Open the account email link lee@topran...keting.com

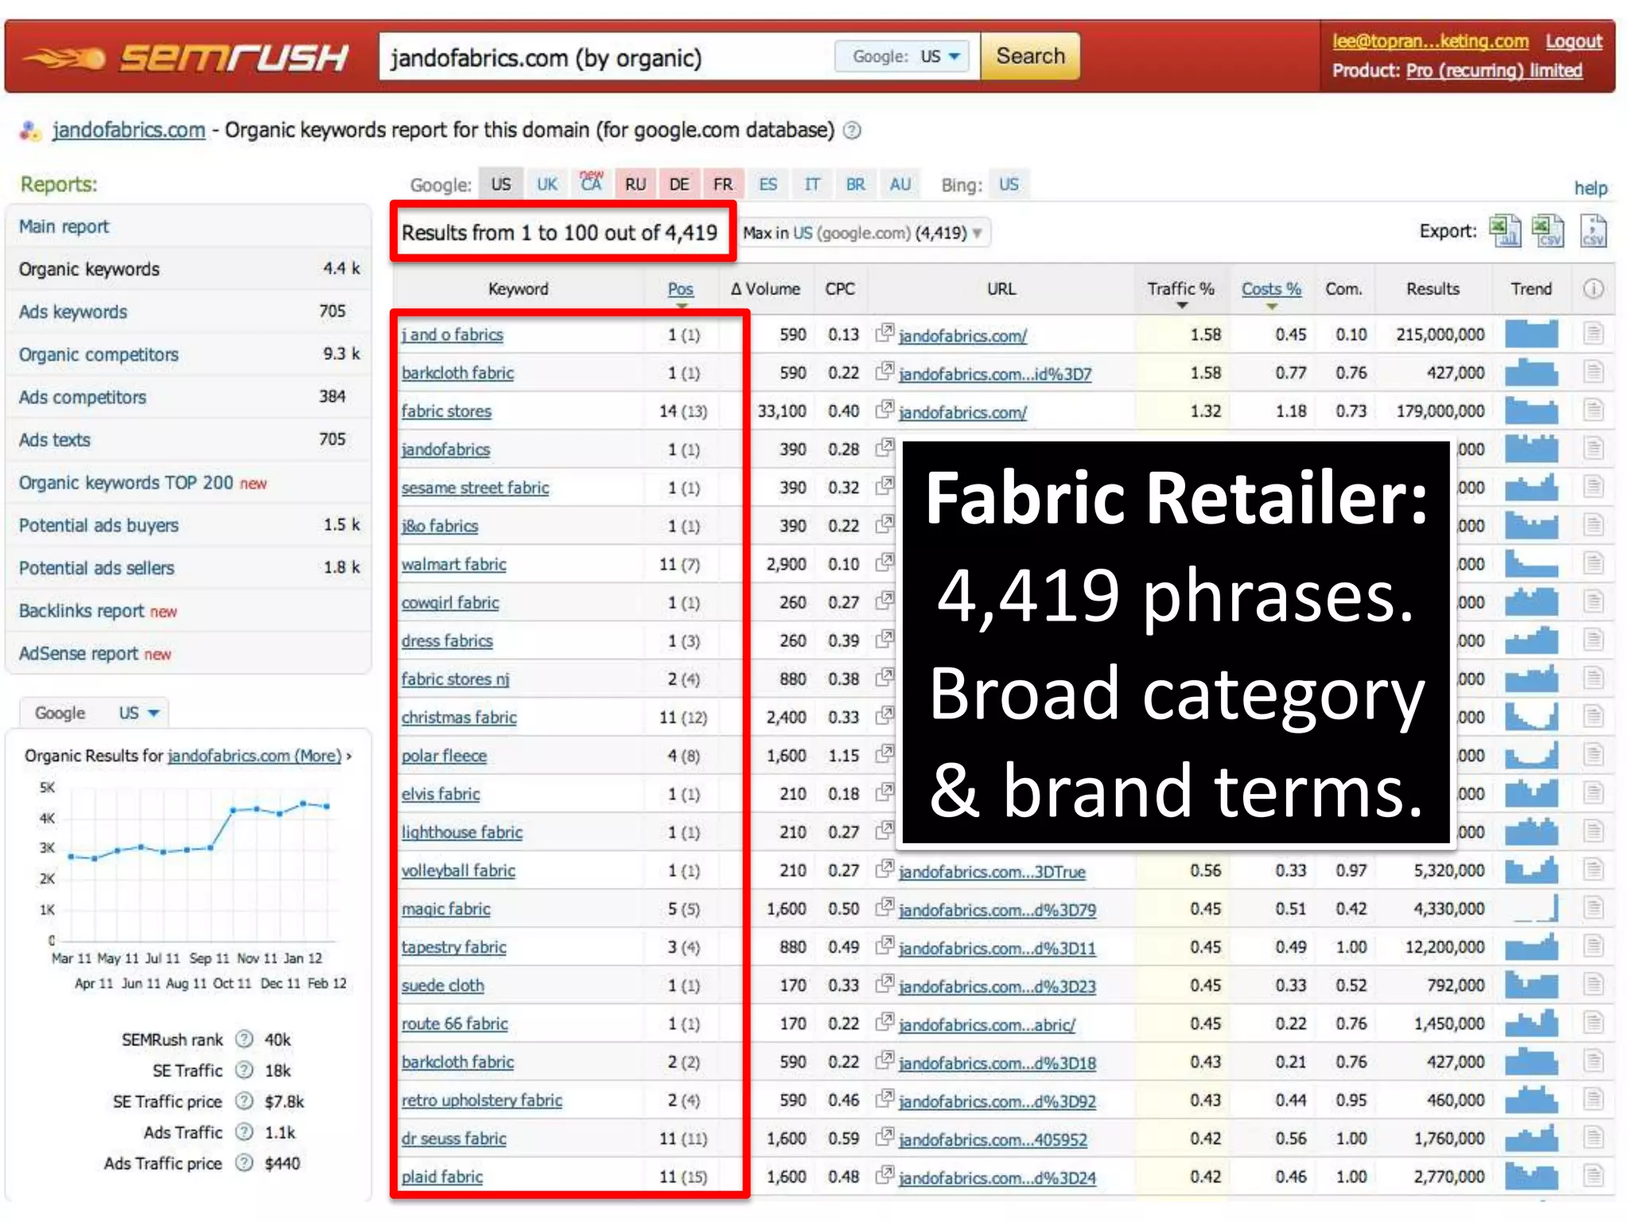[x=1430, y=41]
